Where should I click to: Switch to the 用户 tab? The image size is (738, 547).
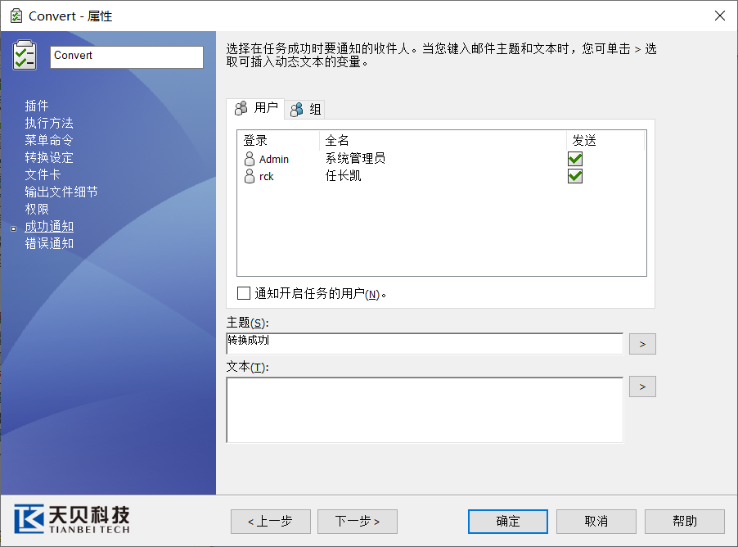255,108
